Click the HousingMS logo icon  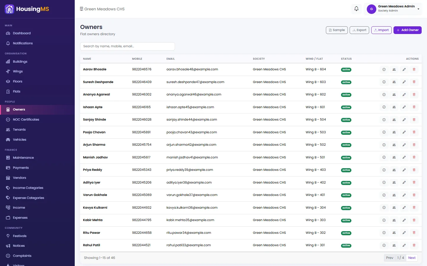[x=9, y=9]
